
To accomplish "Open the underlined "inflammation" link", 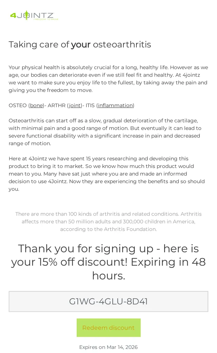I will point(115,105).
